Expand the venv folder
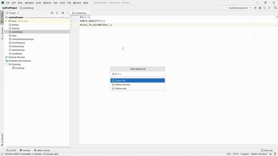Image resolution: width=278 pixels, height=156 pixels. click(6, 21)
